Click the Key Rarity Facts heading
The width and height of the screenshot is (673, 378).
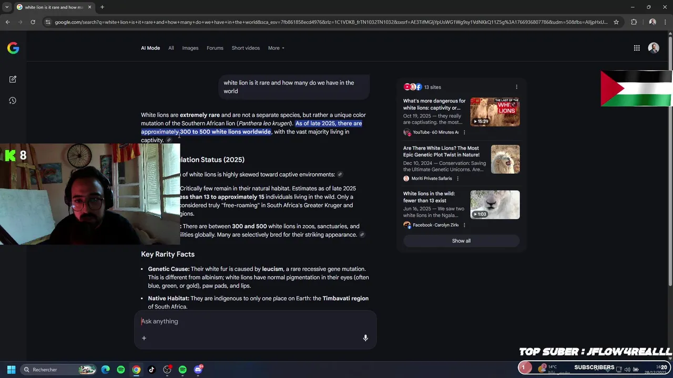(168, 254)
